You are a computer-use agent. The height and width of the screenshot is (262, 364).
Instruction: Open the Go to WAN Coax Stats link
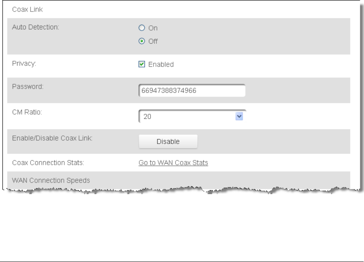click(x=173, y=163)
